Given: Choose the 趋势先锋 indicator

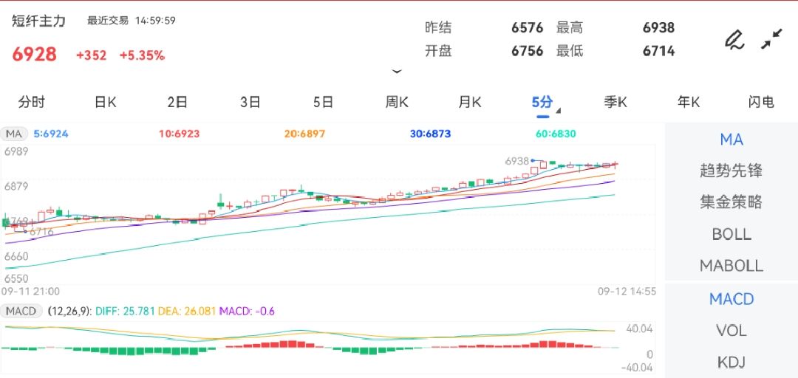Looking at the screenshot, I should pos(731,171).
